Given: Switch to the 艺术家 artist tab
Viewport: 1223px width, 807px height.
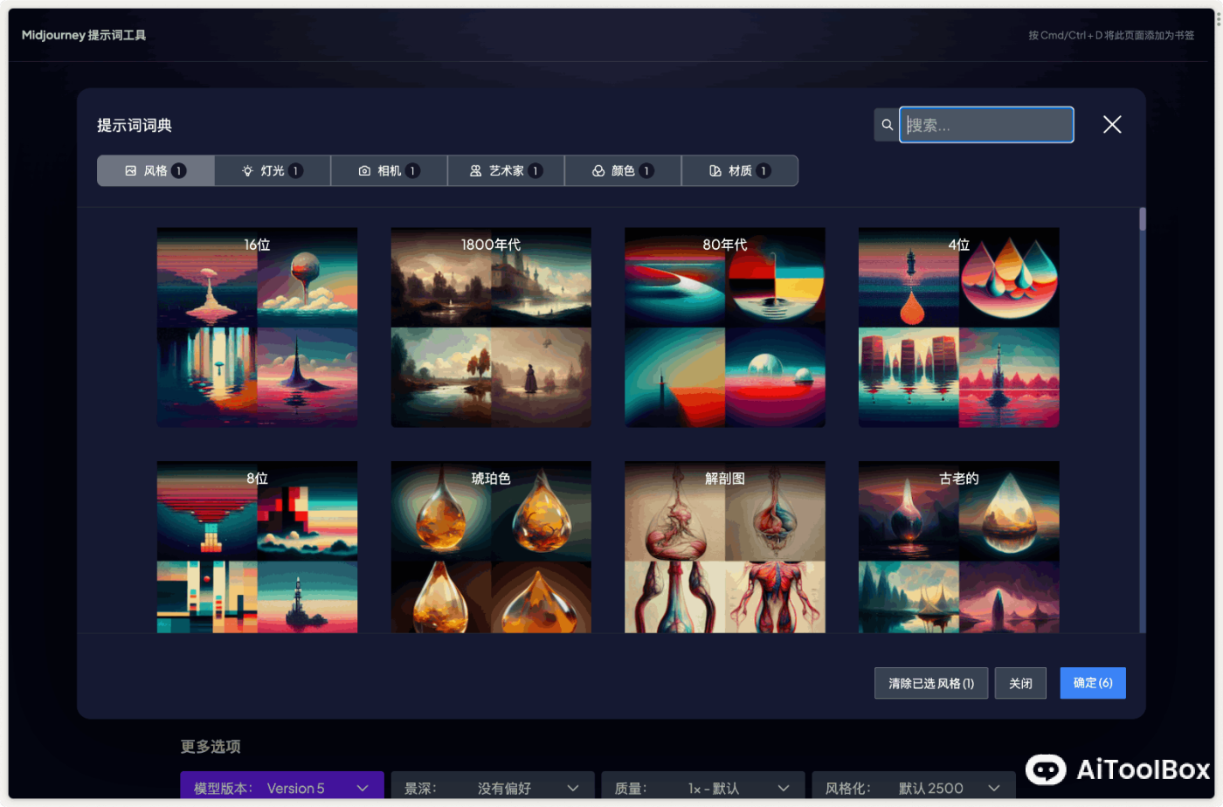Looking at the screenshot, I should (506, 171).
